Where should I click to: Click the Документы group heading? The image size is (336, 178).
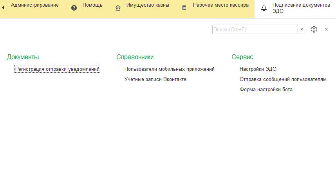tap(23, 57)
